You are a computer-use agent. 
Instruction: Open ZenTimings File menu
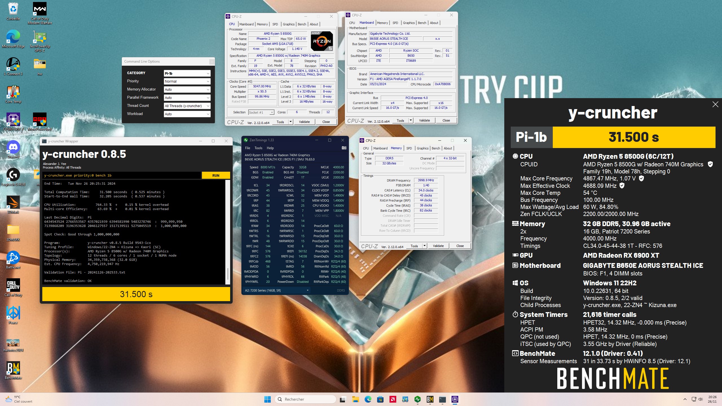(x=247, y=148)
